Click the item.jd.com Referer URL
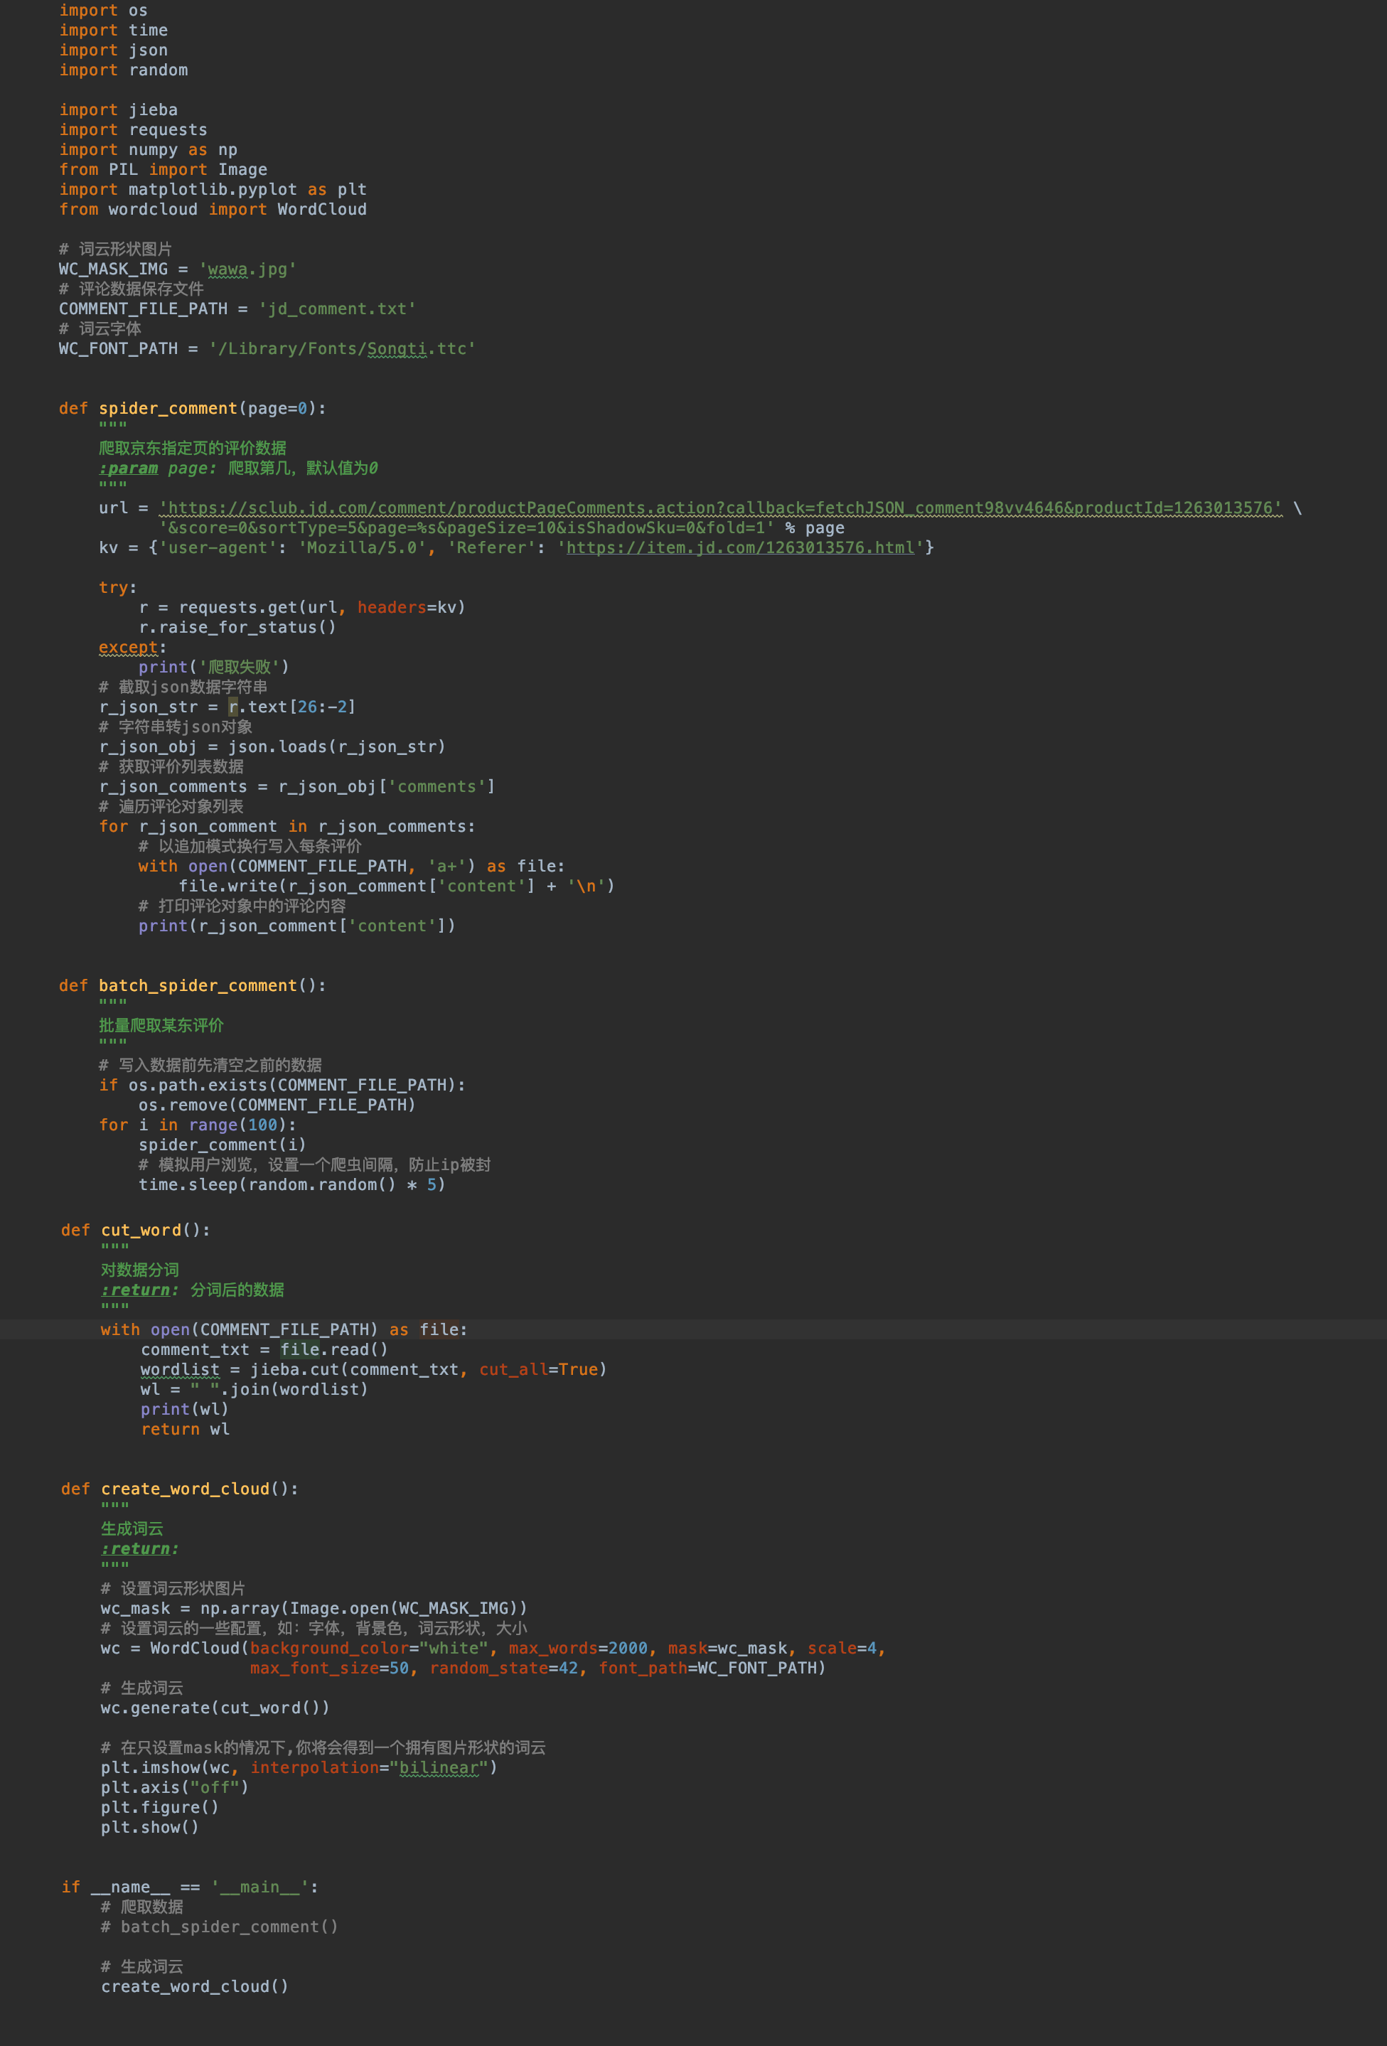The height and width of the screenshot is (2046, 1387). (x=740, y=547)
